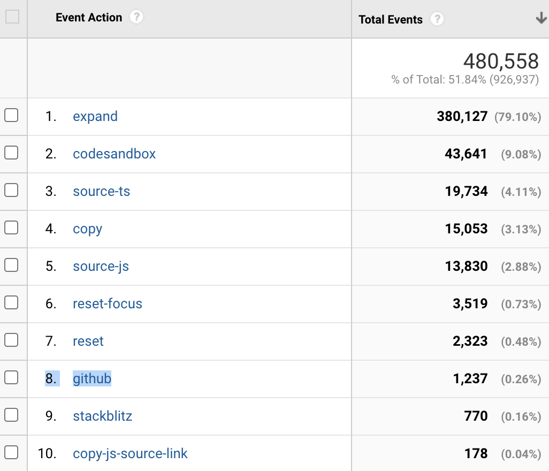Screen dimensions: 549x471
Task: Click the highlighted row number 8.
Action: [x=51, y=378]
